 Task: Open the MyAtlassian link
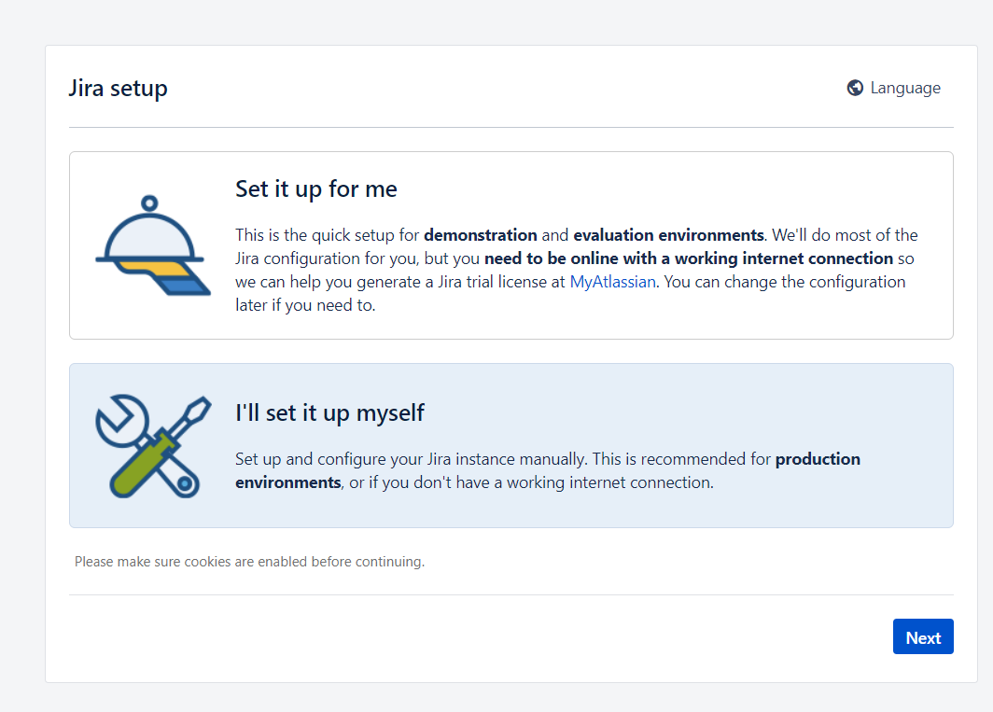pos(611,281)
